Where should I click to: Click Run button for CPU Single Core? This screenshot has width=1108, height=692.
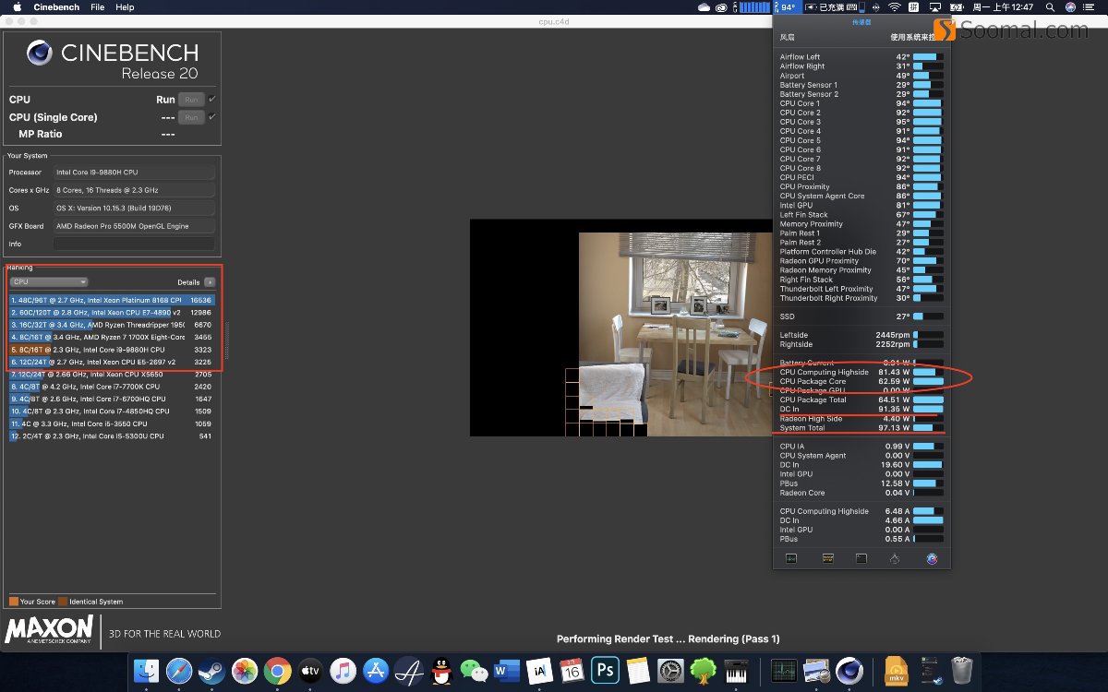[x=190, y=117]
